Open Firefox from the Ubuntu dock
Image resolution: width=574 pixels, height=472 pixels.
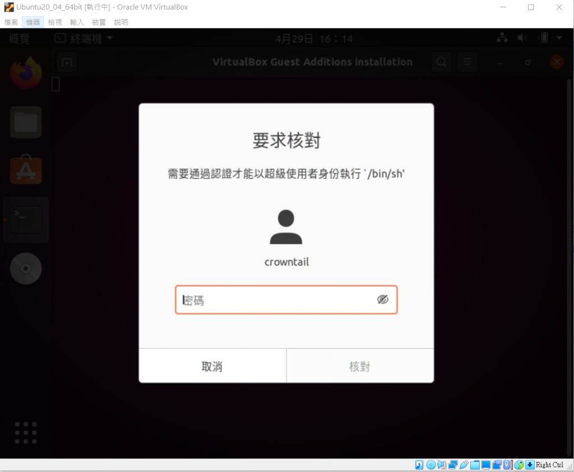coord(26,73)
